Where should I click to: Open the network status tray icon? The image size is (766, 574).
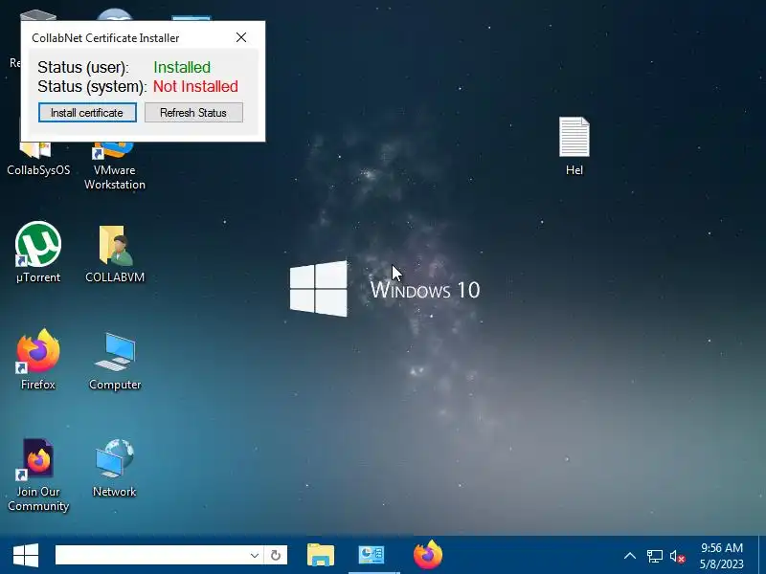point(655,556)
